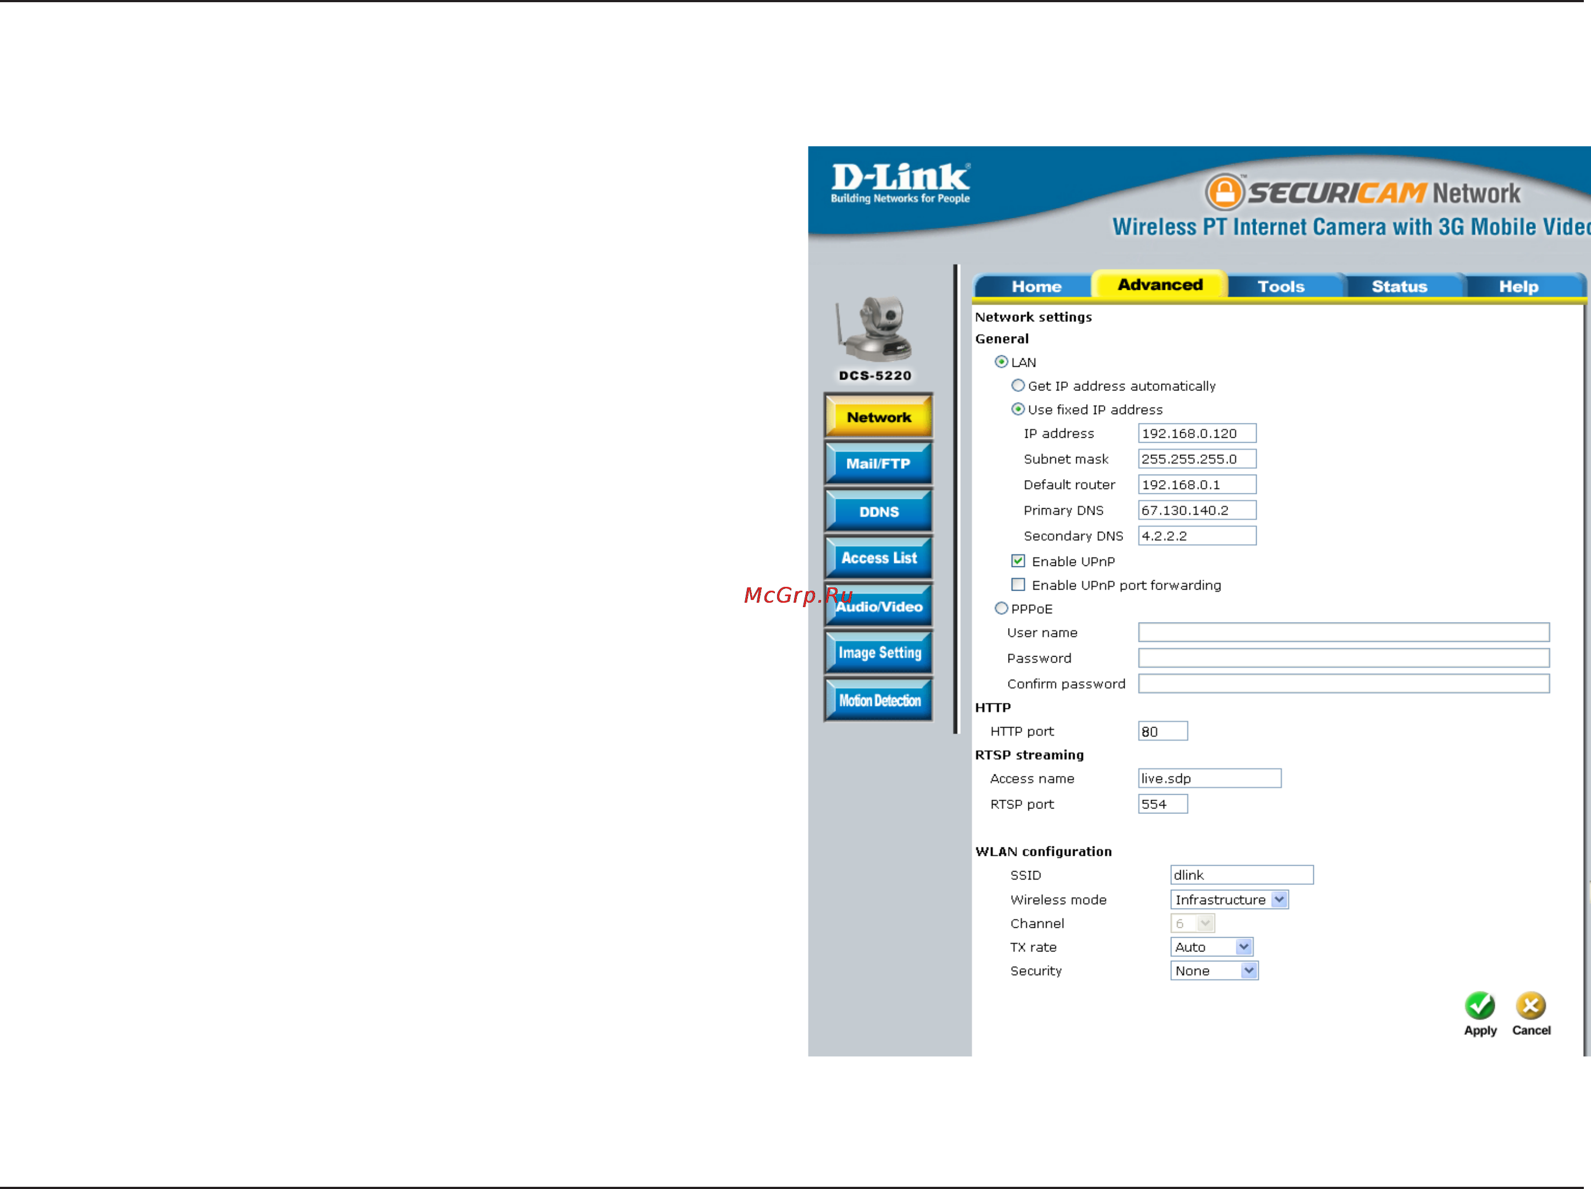The width and height of the screenshot is (1591, 1189).
Task: Click the Secondary DNS field
Action: pyautogui.click(x=1197, y=536)
